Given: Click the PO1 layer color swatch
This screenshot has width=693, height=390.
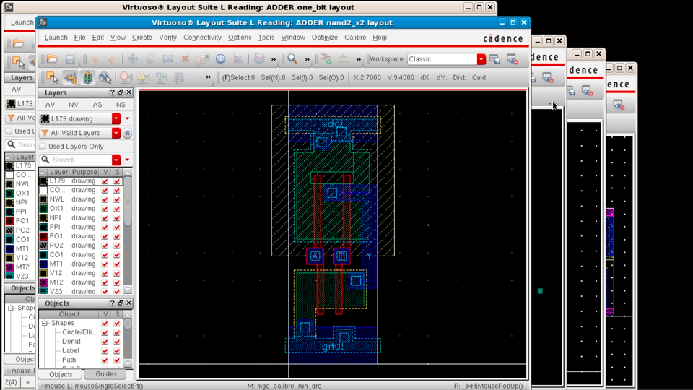Looking at the screenshot, I should (43, 236).
